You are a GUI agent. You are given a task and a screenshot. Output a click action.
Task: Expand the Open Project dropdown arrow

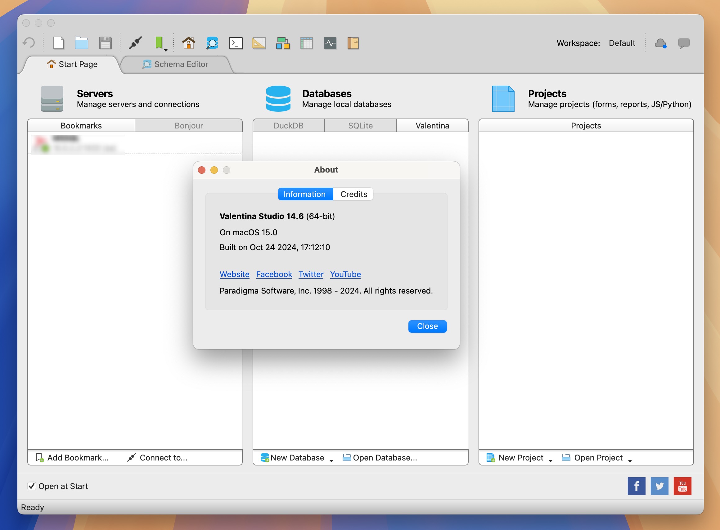point(630,460)
